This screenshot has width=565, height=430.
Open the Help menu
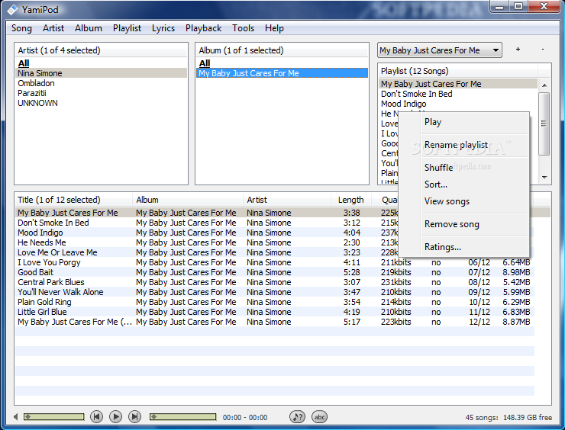tap(274, 28)
